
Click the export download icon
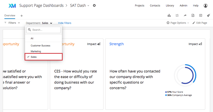(193, 15)
